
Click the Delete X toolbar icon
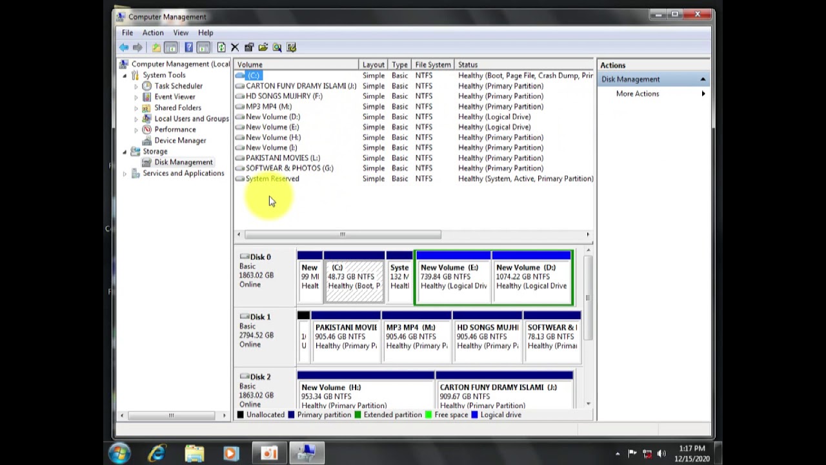tap(235, 47)
